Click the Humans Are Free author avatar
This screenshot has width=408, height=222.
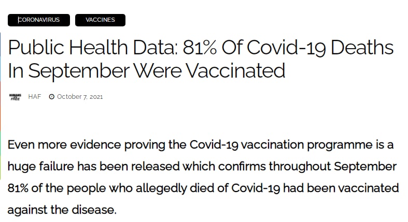click(x=16, y=97)
